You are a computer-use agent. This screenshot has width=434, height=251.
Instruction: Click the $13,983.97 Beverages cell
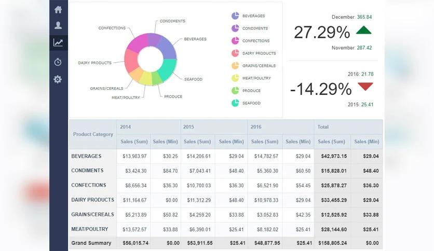134,156
